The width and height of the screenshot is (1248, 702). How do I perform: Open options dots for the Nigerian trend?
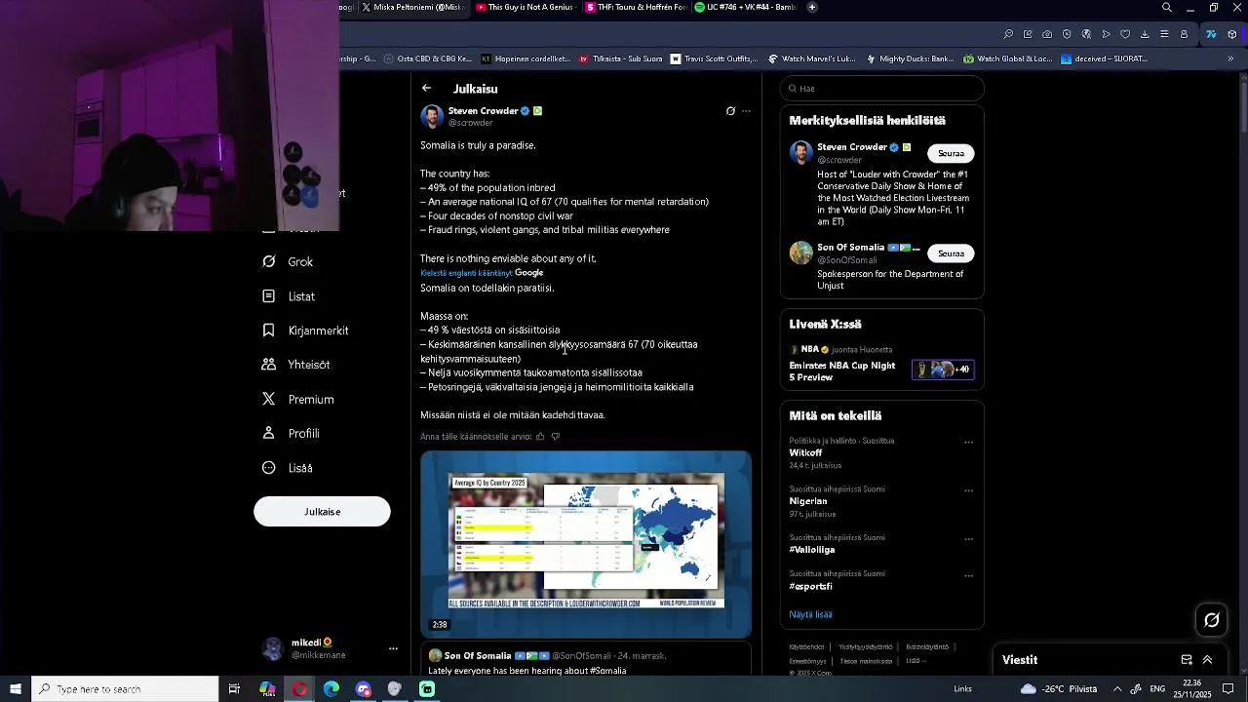pyautogui.click(x=968, y=490)
